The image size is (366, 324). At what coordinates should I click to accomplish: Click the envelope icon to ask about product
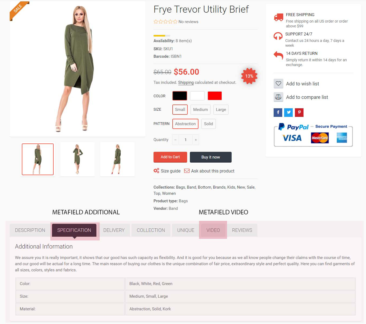187,171
